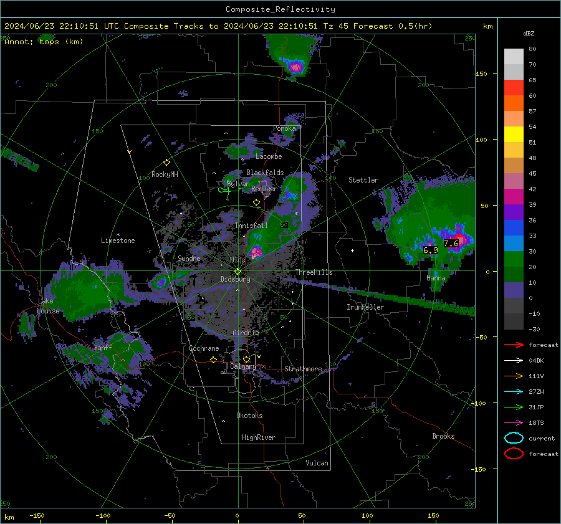Click the Sundre city label
This screenshot has width=561, height=524.
tap(189, 259)
